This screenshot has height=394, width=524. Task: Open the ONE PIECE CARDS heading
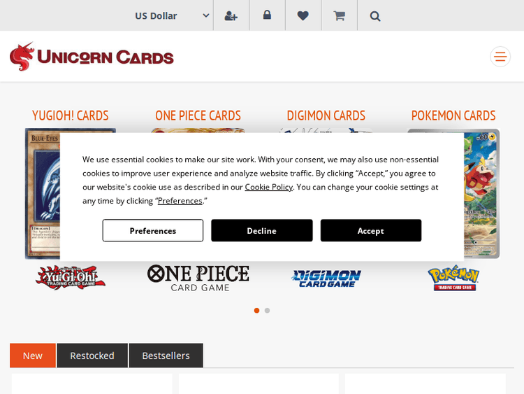(198, 115)
